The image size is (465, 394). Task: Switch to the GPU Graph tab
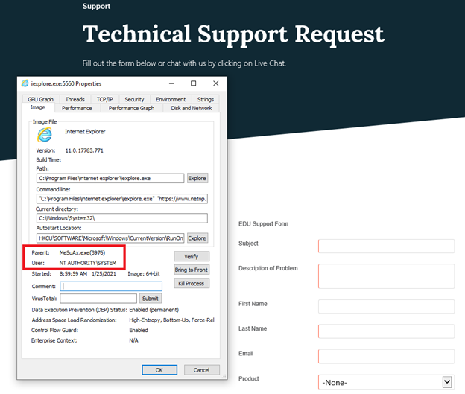pyautogui.click(x=41, y=99)
